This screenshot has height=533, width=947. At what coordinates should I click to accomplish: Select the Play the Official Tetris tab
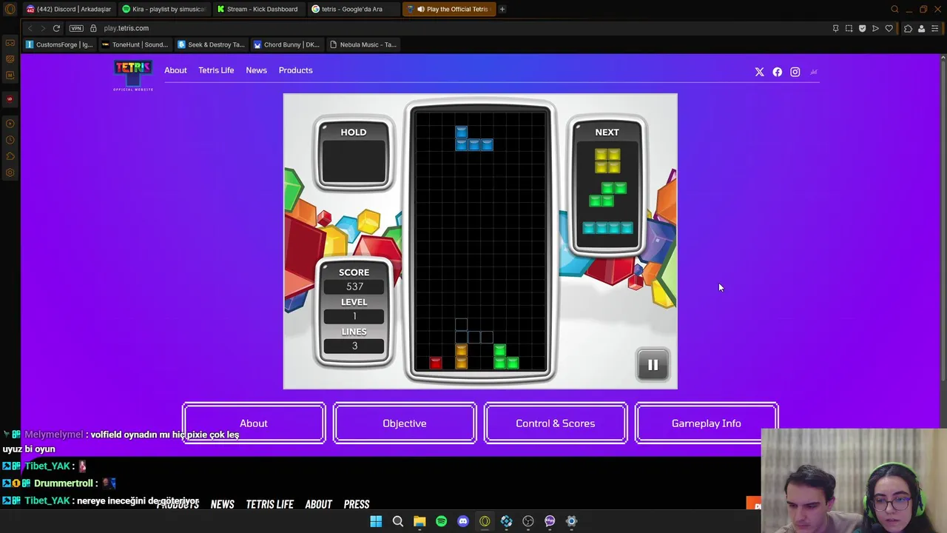pyautogui.click(x=448, y=9)
